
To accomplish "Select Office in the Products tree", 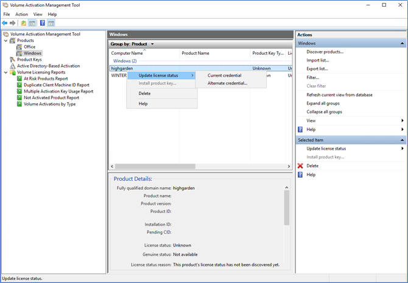I will (29, 47).
